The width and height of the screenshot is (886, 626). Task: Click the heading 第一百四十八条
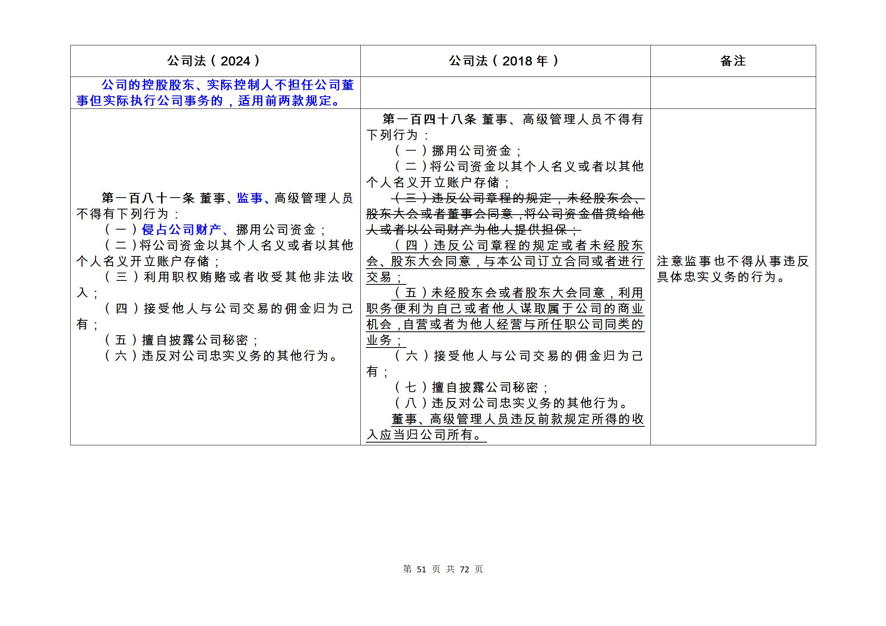click(x=430, y=119)
